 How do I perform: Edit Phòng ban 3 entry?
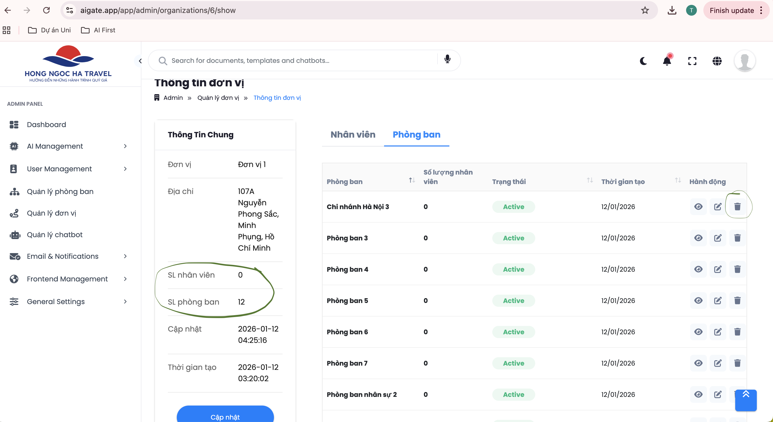(x=717, y=238)
